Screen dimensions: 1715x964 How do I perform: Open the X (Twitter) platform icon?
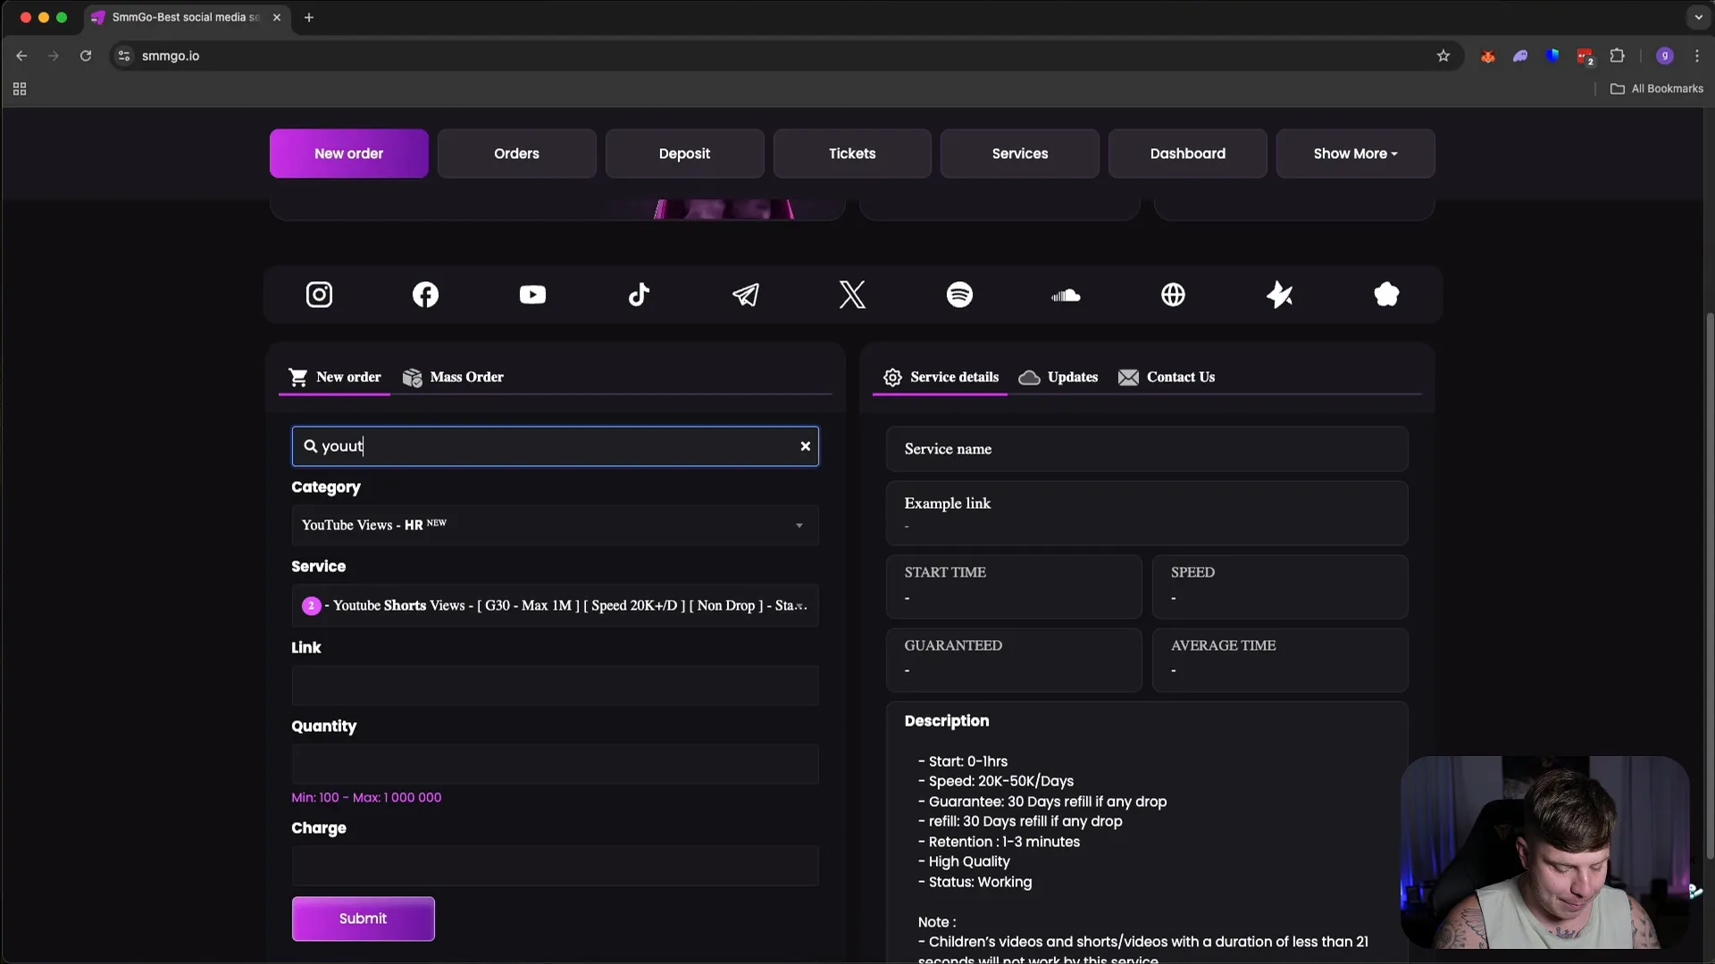(852, 295)
